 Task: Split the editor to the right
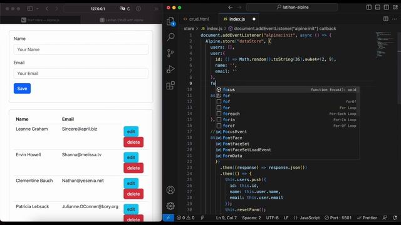(x=386, y=19)
